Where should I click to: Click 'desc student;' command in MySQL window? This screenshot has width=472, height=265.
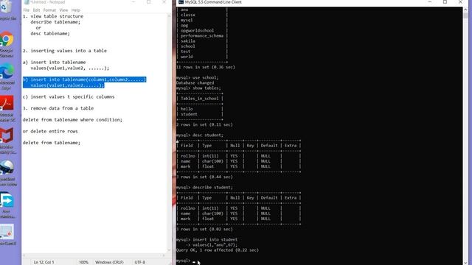click(208, 135)
